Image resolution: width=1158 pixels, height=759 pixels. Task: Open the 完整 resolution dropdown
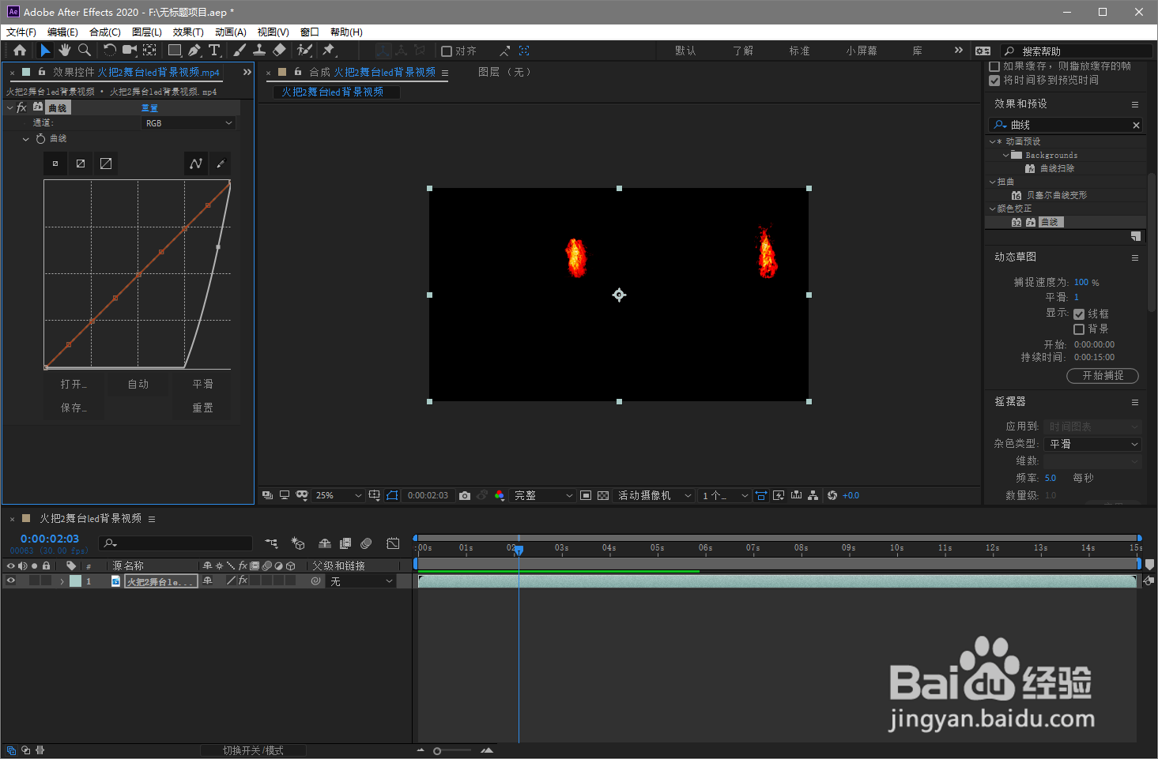coord(543,495)
